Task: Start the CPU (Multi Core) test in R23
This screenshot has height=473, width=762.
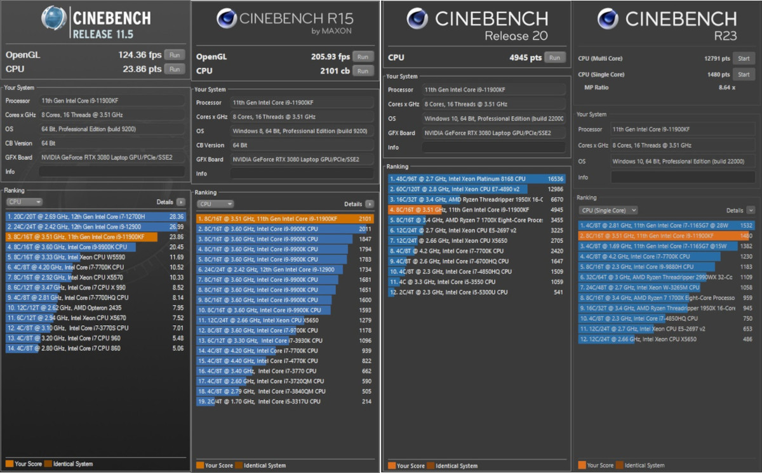Action: [744, 58]
